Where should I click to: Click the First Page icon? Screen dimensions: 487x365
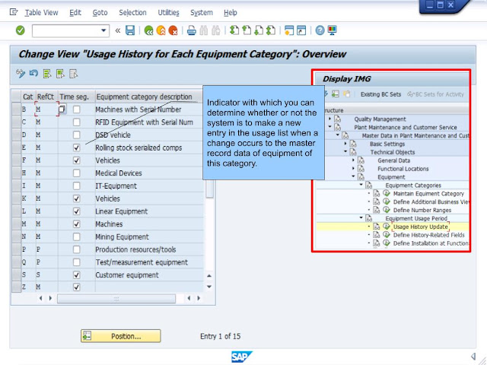[234, 30]
